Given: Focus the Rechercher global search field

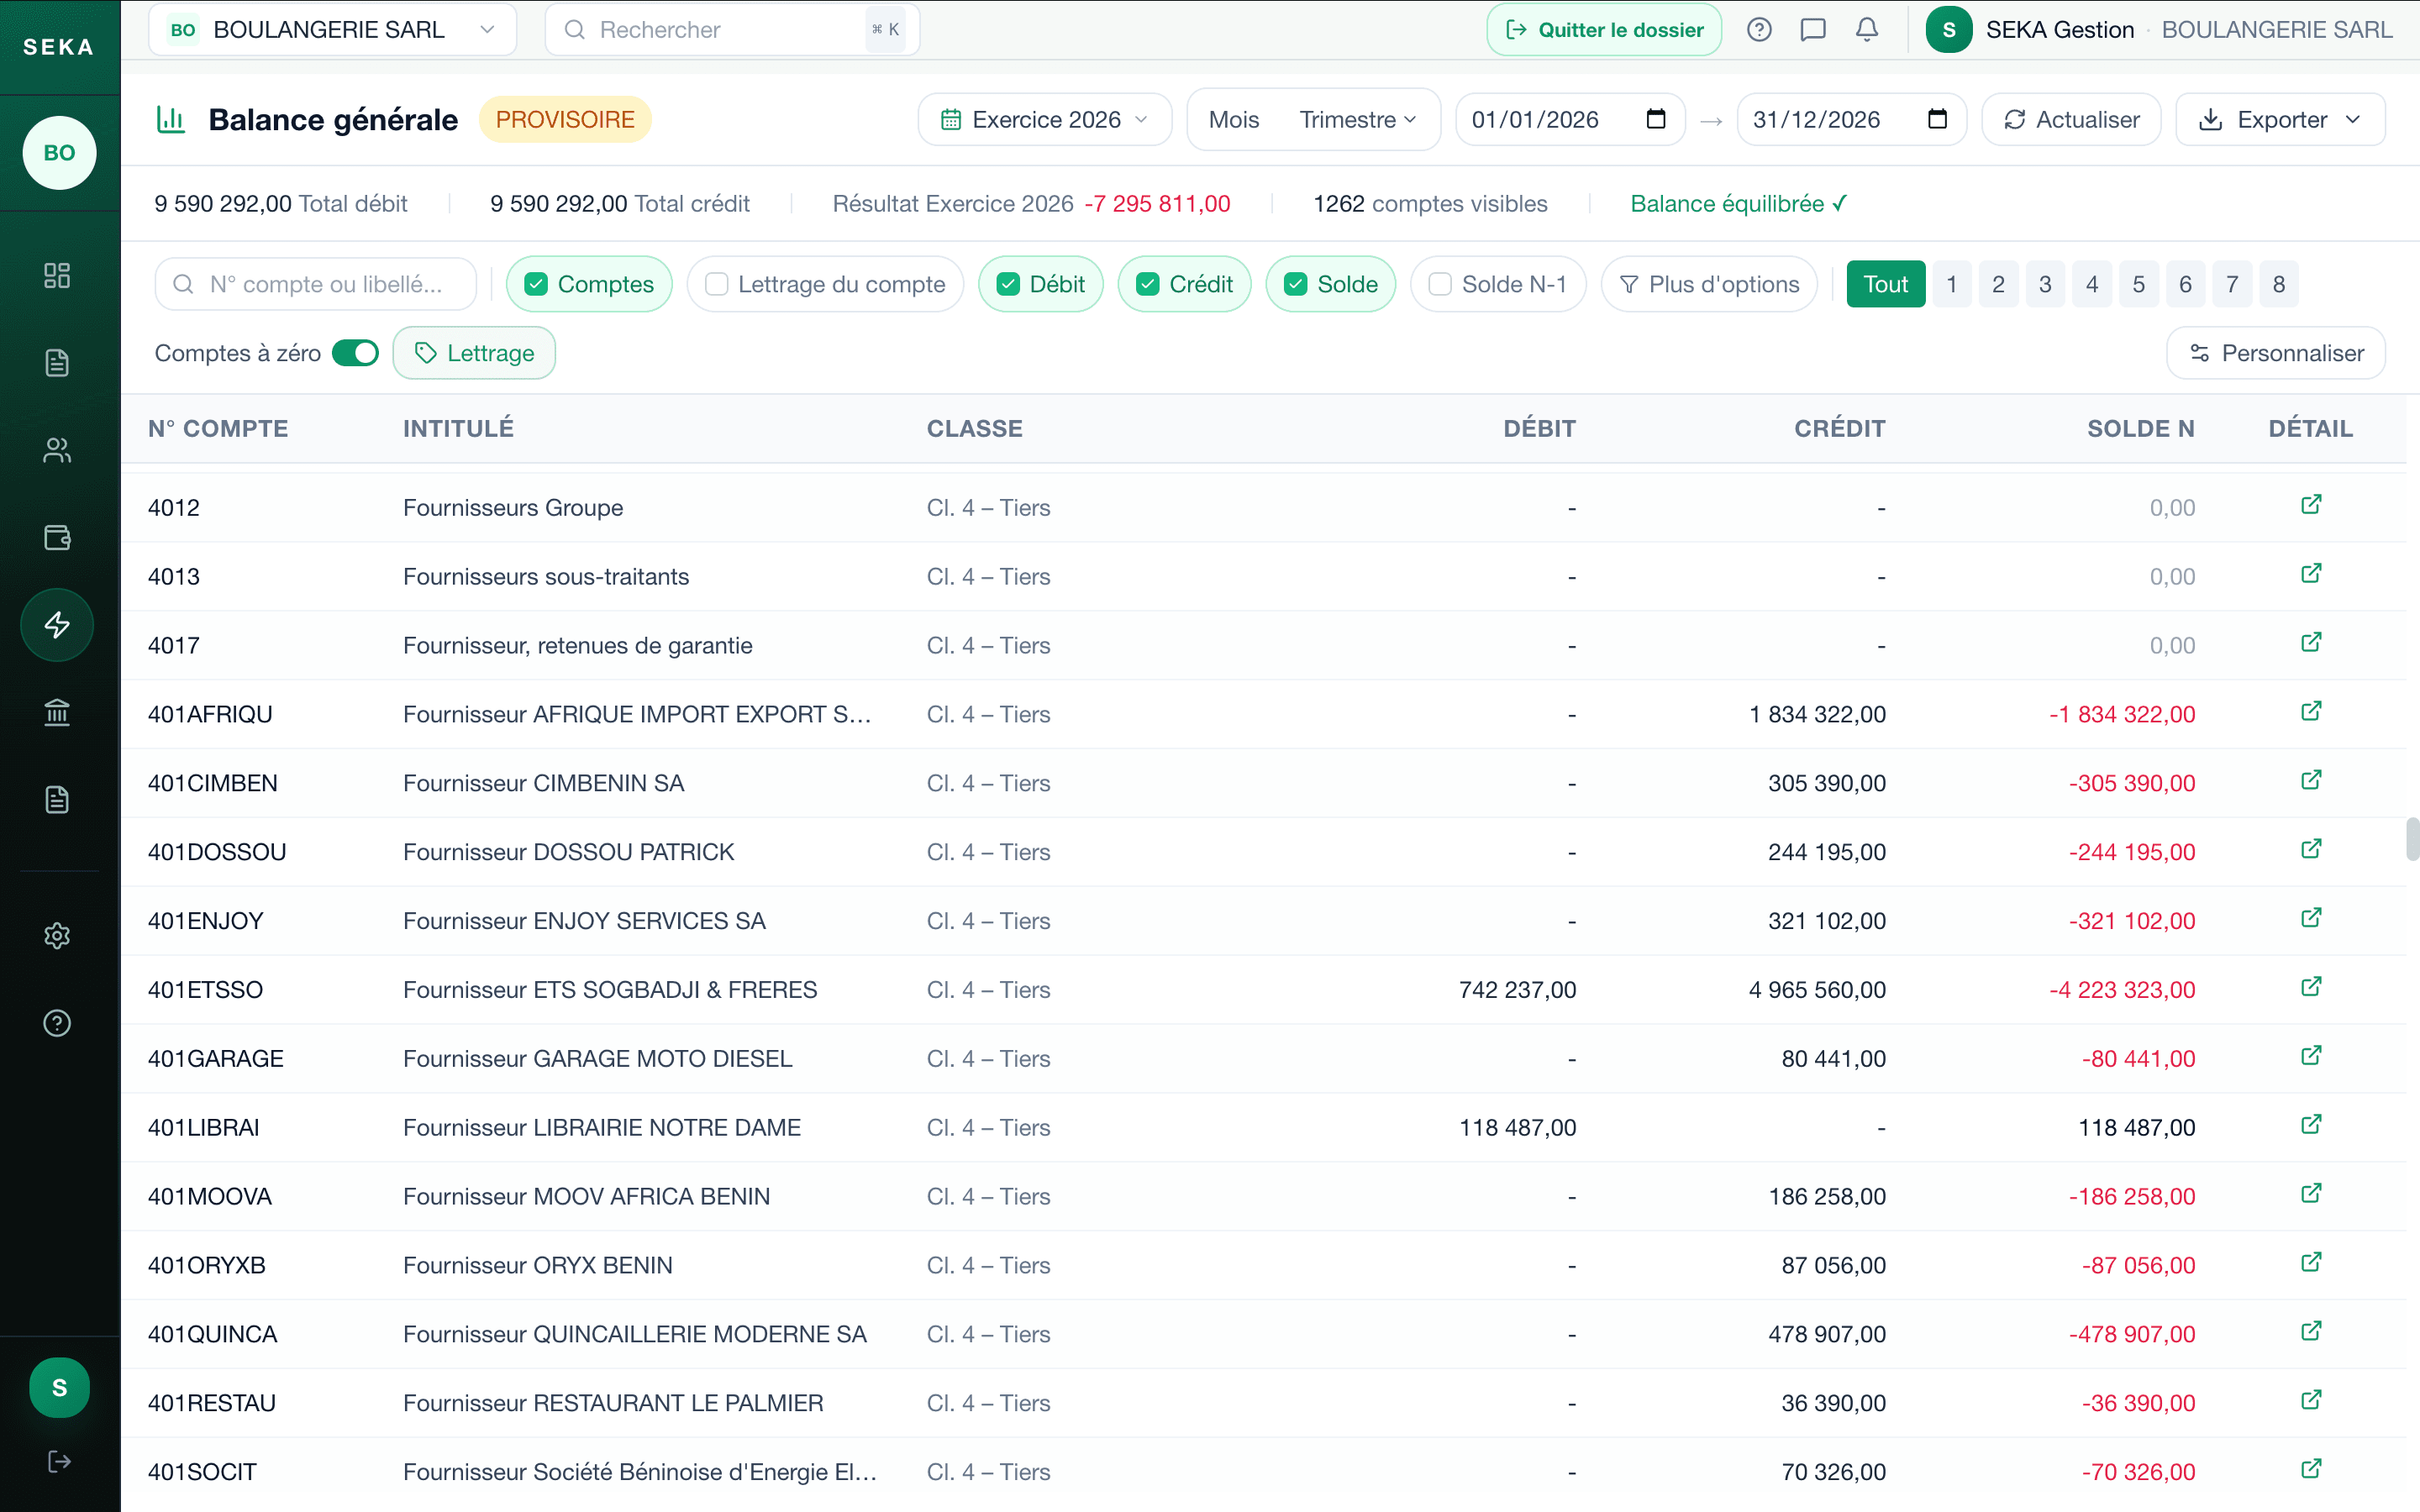Looking at the screenshot, I should click(732, 30).
